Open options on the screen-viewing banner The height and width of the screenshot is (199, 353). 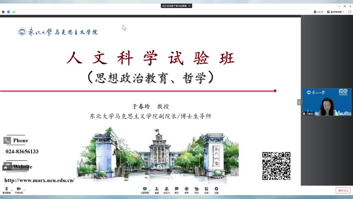pyautogui.click(x=189, y=6)
